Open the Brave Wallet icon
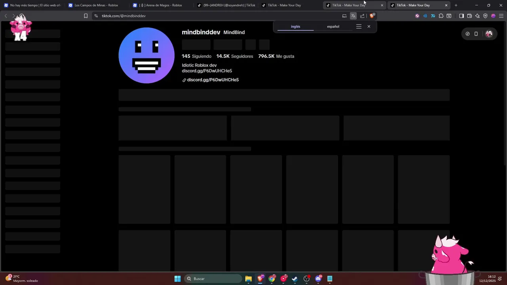The height and width of the screenshot is (285, 507). click(x=469, y=16)
